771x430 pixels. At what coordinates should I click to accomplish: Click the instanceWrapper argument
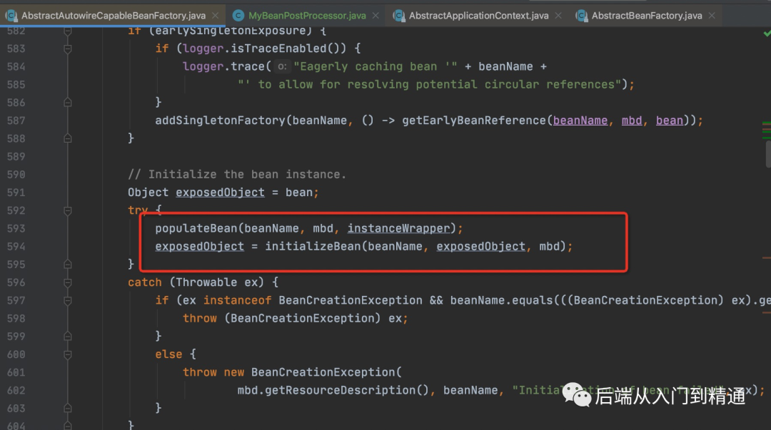pyautogui.click(x=398, y=228)
